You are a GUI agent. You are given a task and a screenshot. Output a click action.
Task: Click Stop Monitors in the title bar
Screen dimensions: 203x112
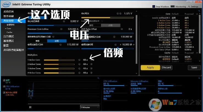click(x=161, y=7)
